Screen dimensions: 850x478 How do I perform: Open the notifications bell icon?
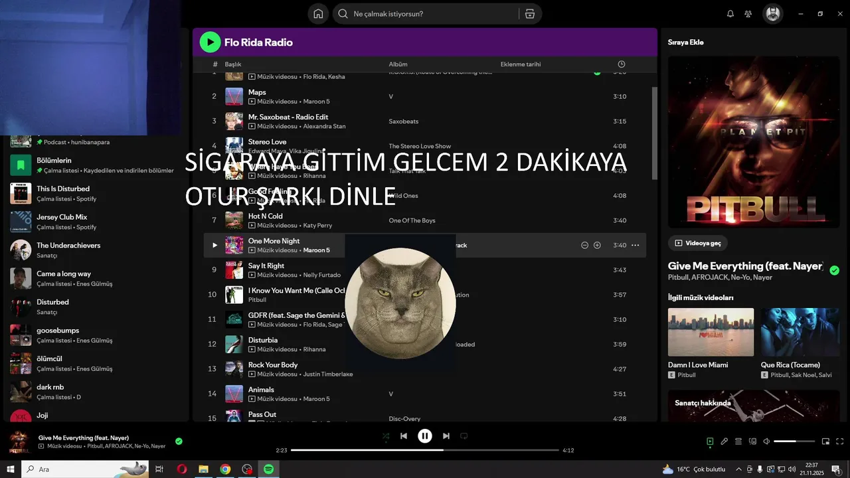click(x=730, y=13)
